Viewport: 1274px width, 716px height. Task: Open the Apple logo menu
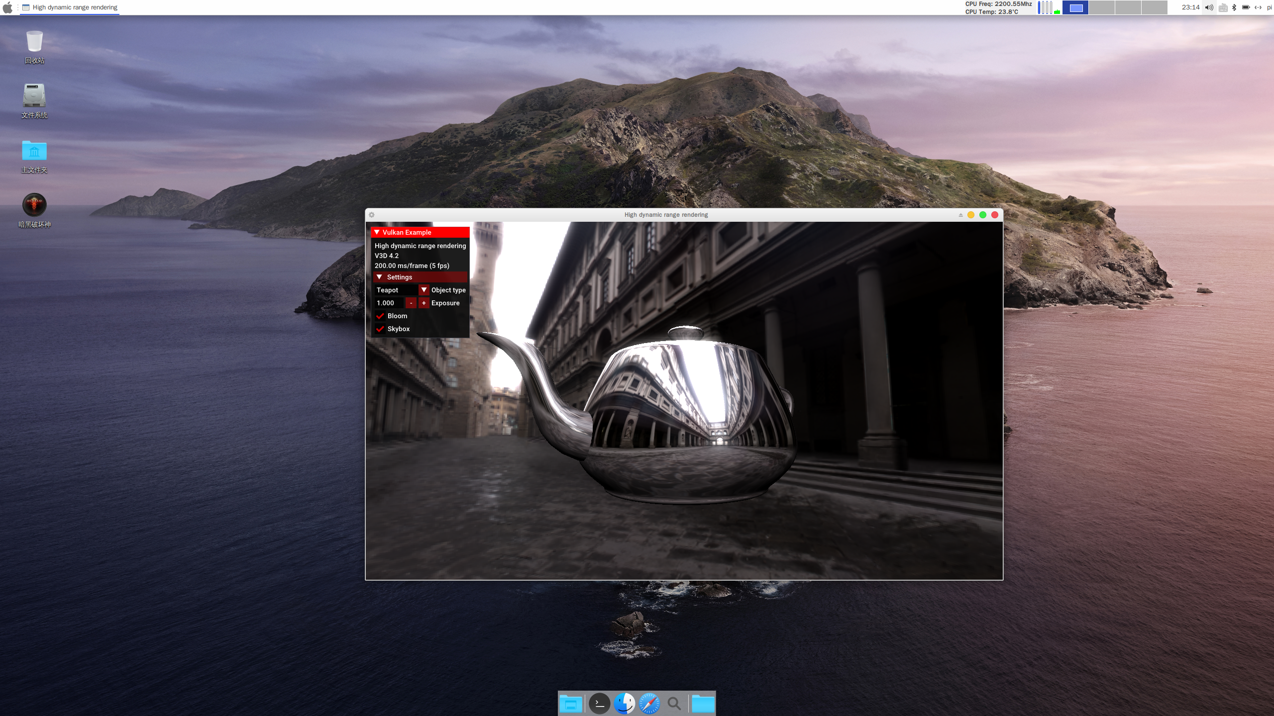point(7,7)
